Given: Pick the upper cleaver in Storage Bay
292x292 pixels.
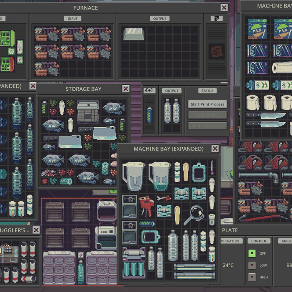Looking at the screenshot, I should (97, 133).
